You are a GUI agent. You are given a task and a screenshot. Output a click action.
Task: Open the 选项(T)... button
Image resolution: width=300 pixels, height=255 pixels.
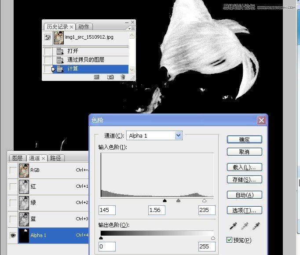pyautogui.click(x=244, y=211)
